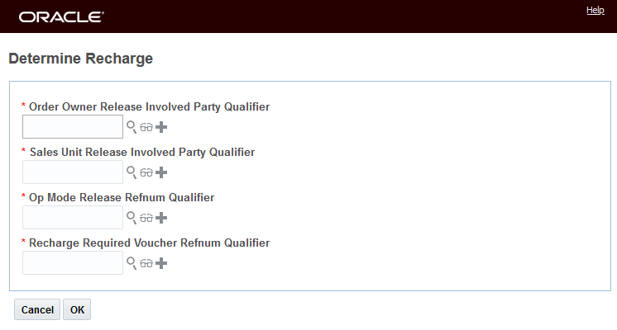Open the Help link
Screen dimensions: 617x330
coord(595,10)
